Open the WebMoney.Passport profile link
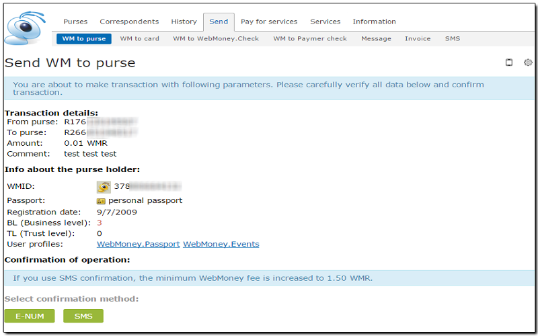538x336 pixels. (139, 244)
